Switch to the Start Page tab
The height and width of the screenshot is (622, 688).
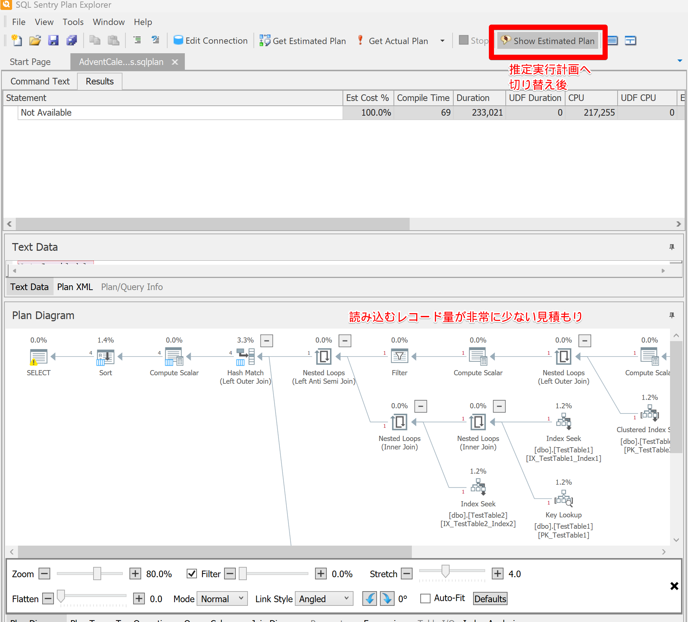click(x=30, y=62)
